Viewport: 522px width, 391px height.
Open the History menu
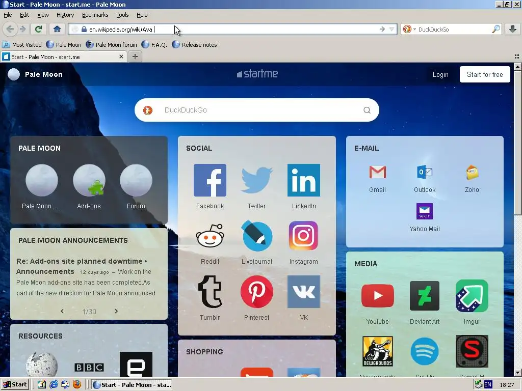(x=65, y=15)
